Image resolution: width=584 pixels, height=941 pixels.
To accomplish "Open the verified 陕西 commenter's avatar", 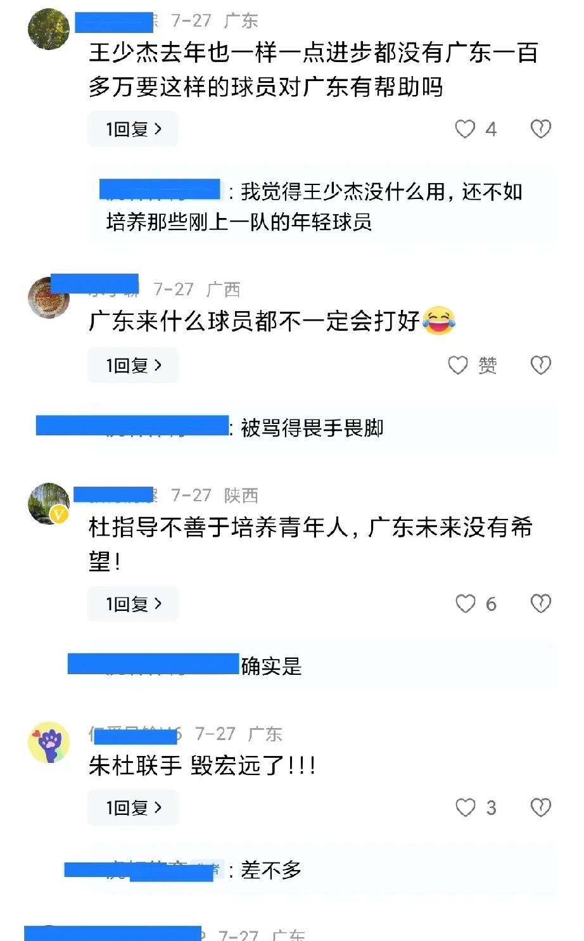I will pyautogui.click(x=49, y=504).
